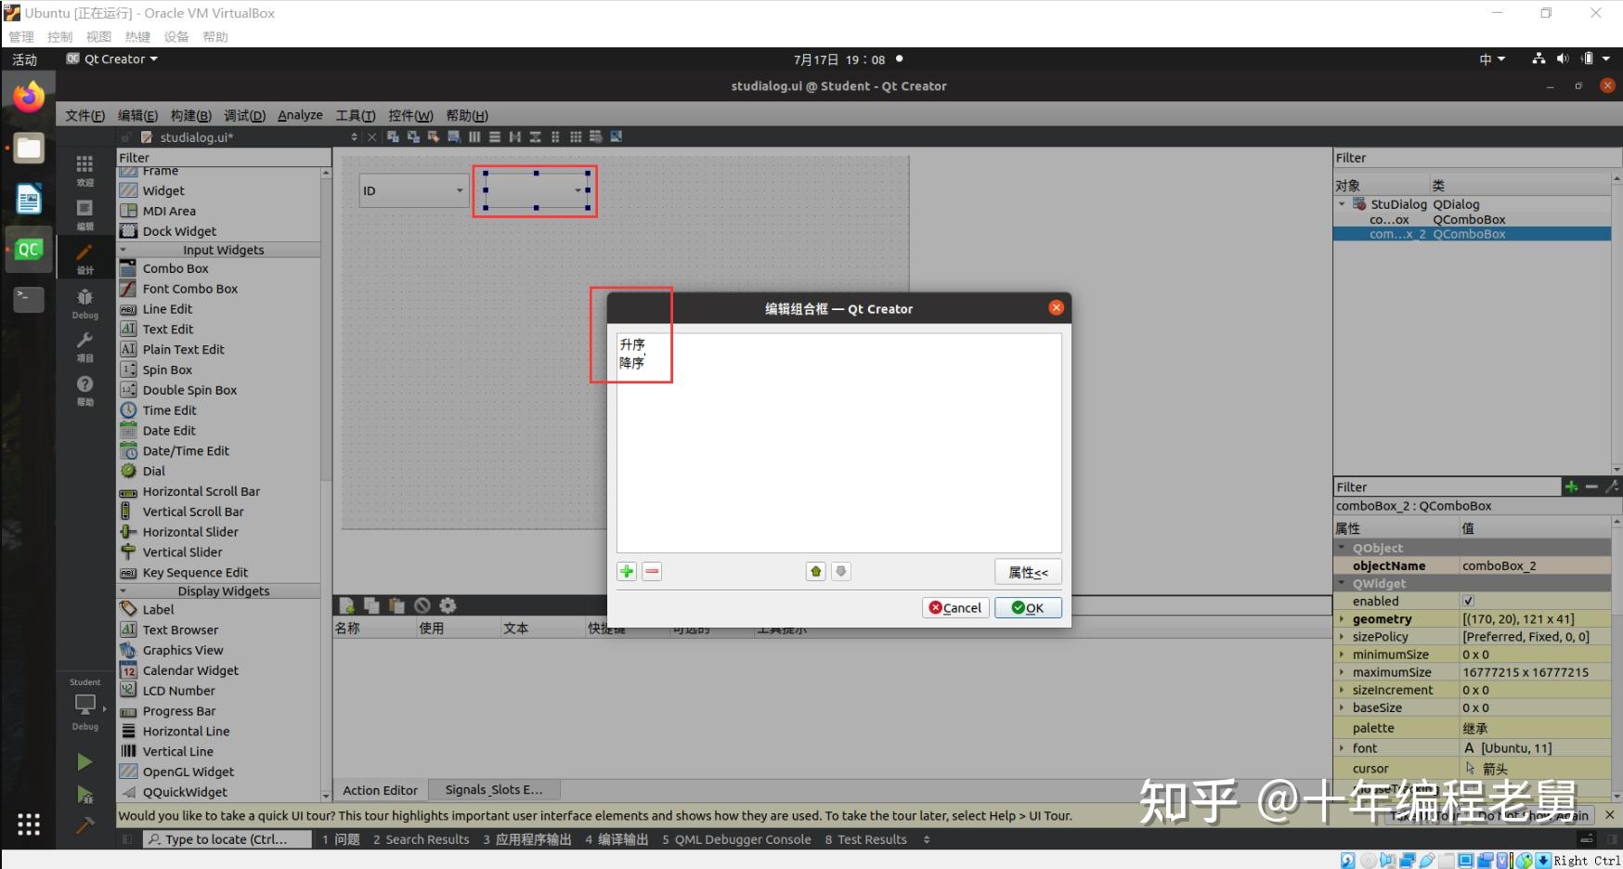1623x869 pixels.
Task: Click the green Run button in the sidebar
Action: tap(84, 761)
